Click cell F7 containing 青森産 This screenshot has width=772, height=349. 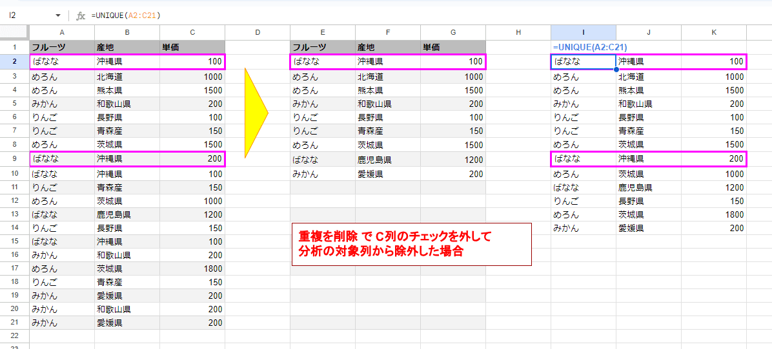(x=388, y=131)
